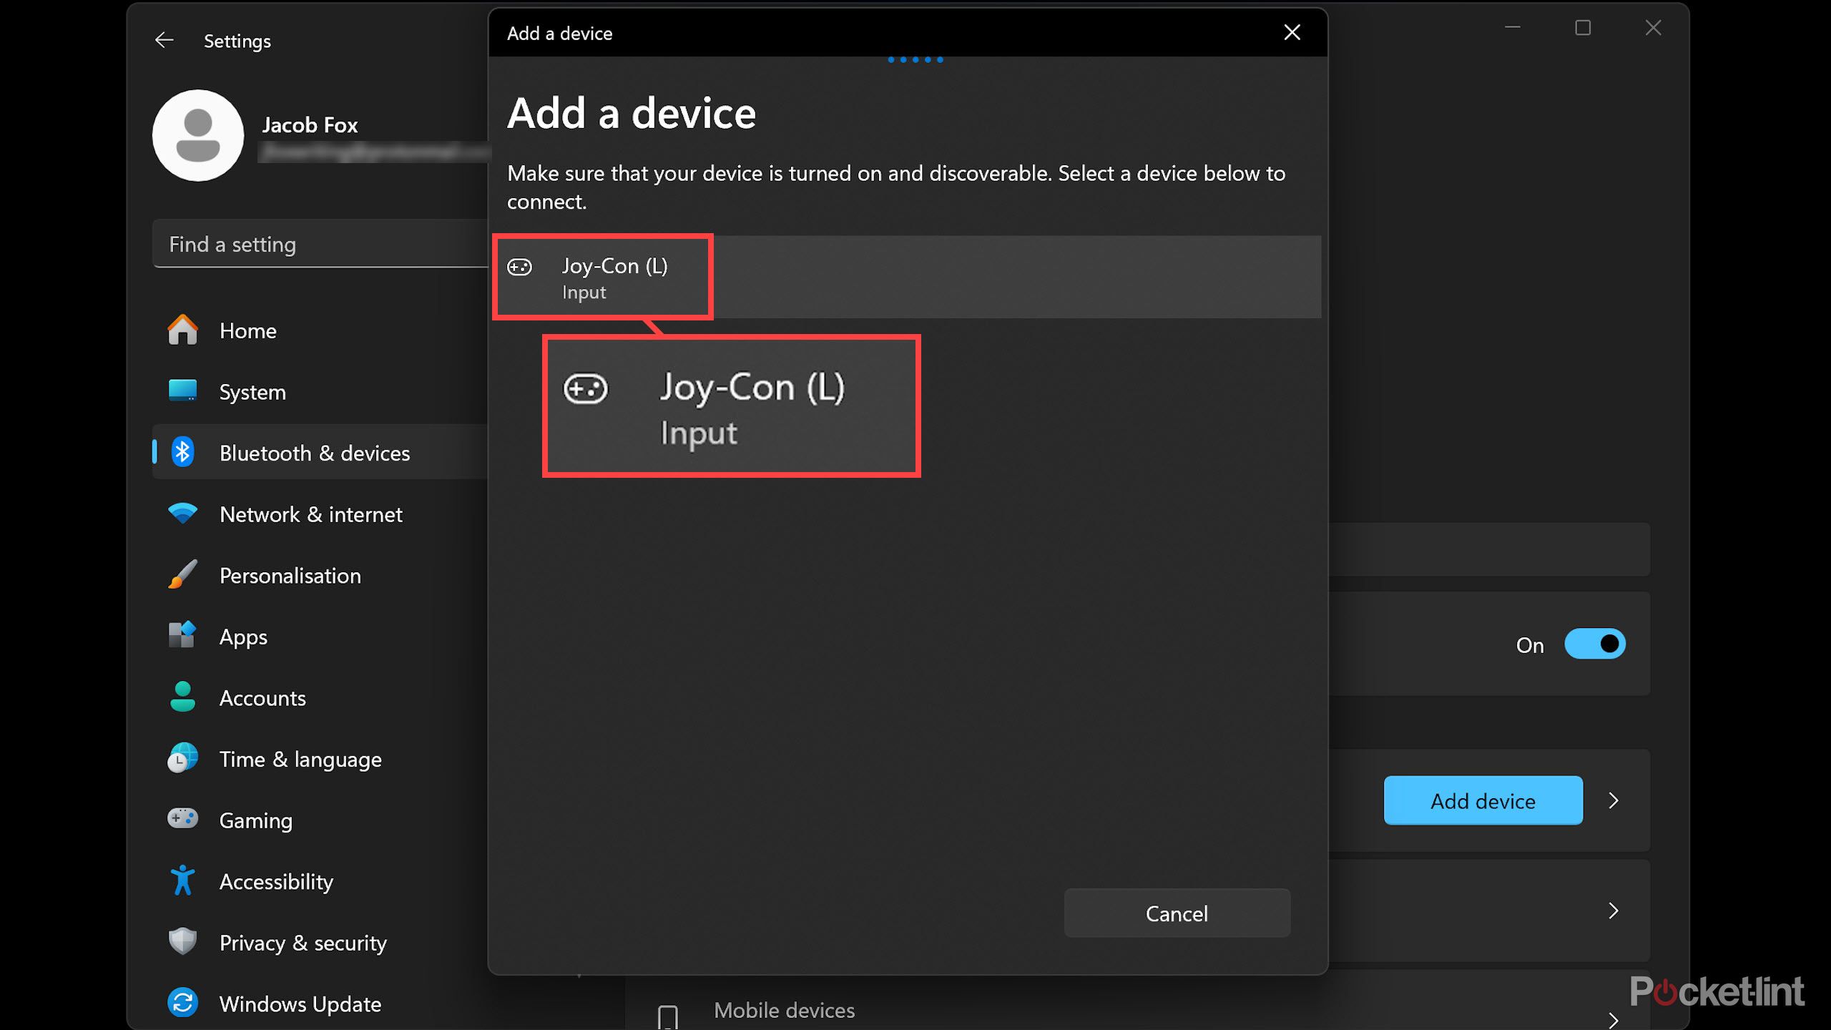Viewport: 1831px width, 1030px height.
Task: Click the Accessibility figure icon
Action: [x=182, y=881]
